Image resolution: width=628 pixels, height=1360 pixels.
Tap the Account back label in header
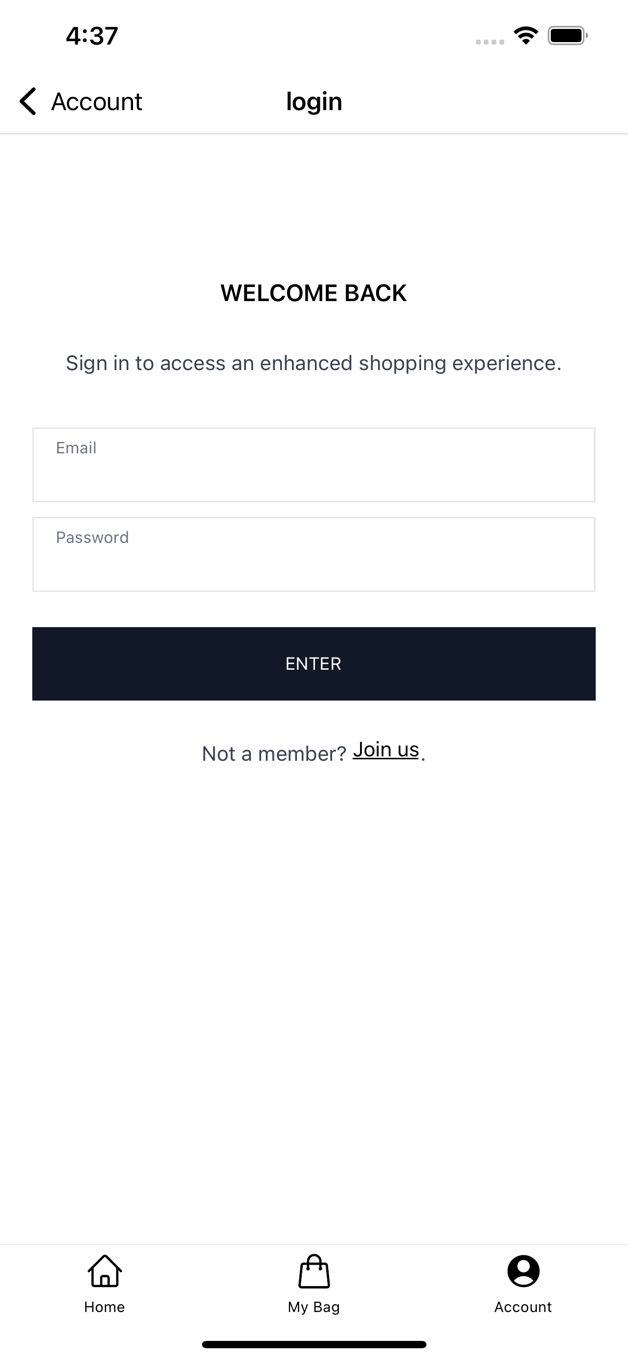(x=96, y=101)
